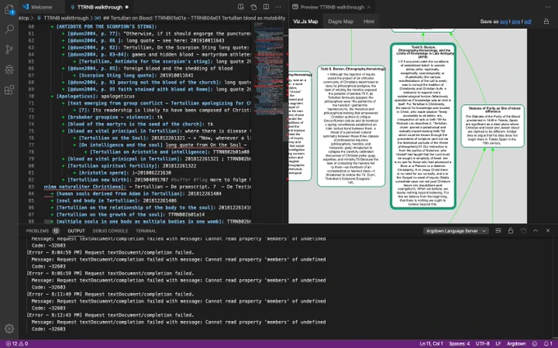Save the map as png
558x348 pixels.
click(515, 21)
